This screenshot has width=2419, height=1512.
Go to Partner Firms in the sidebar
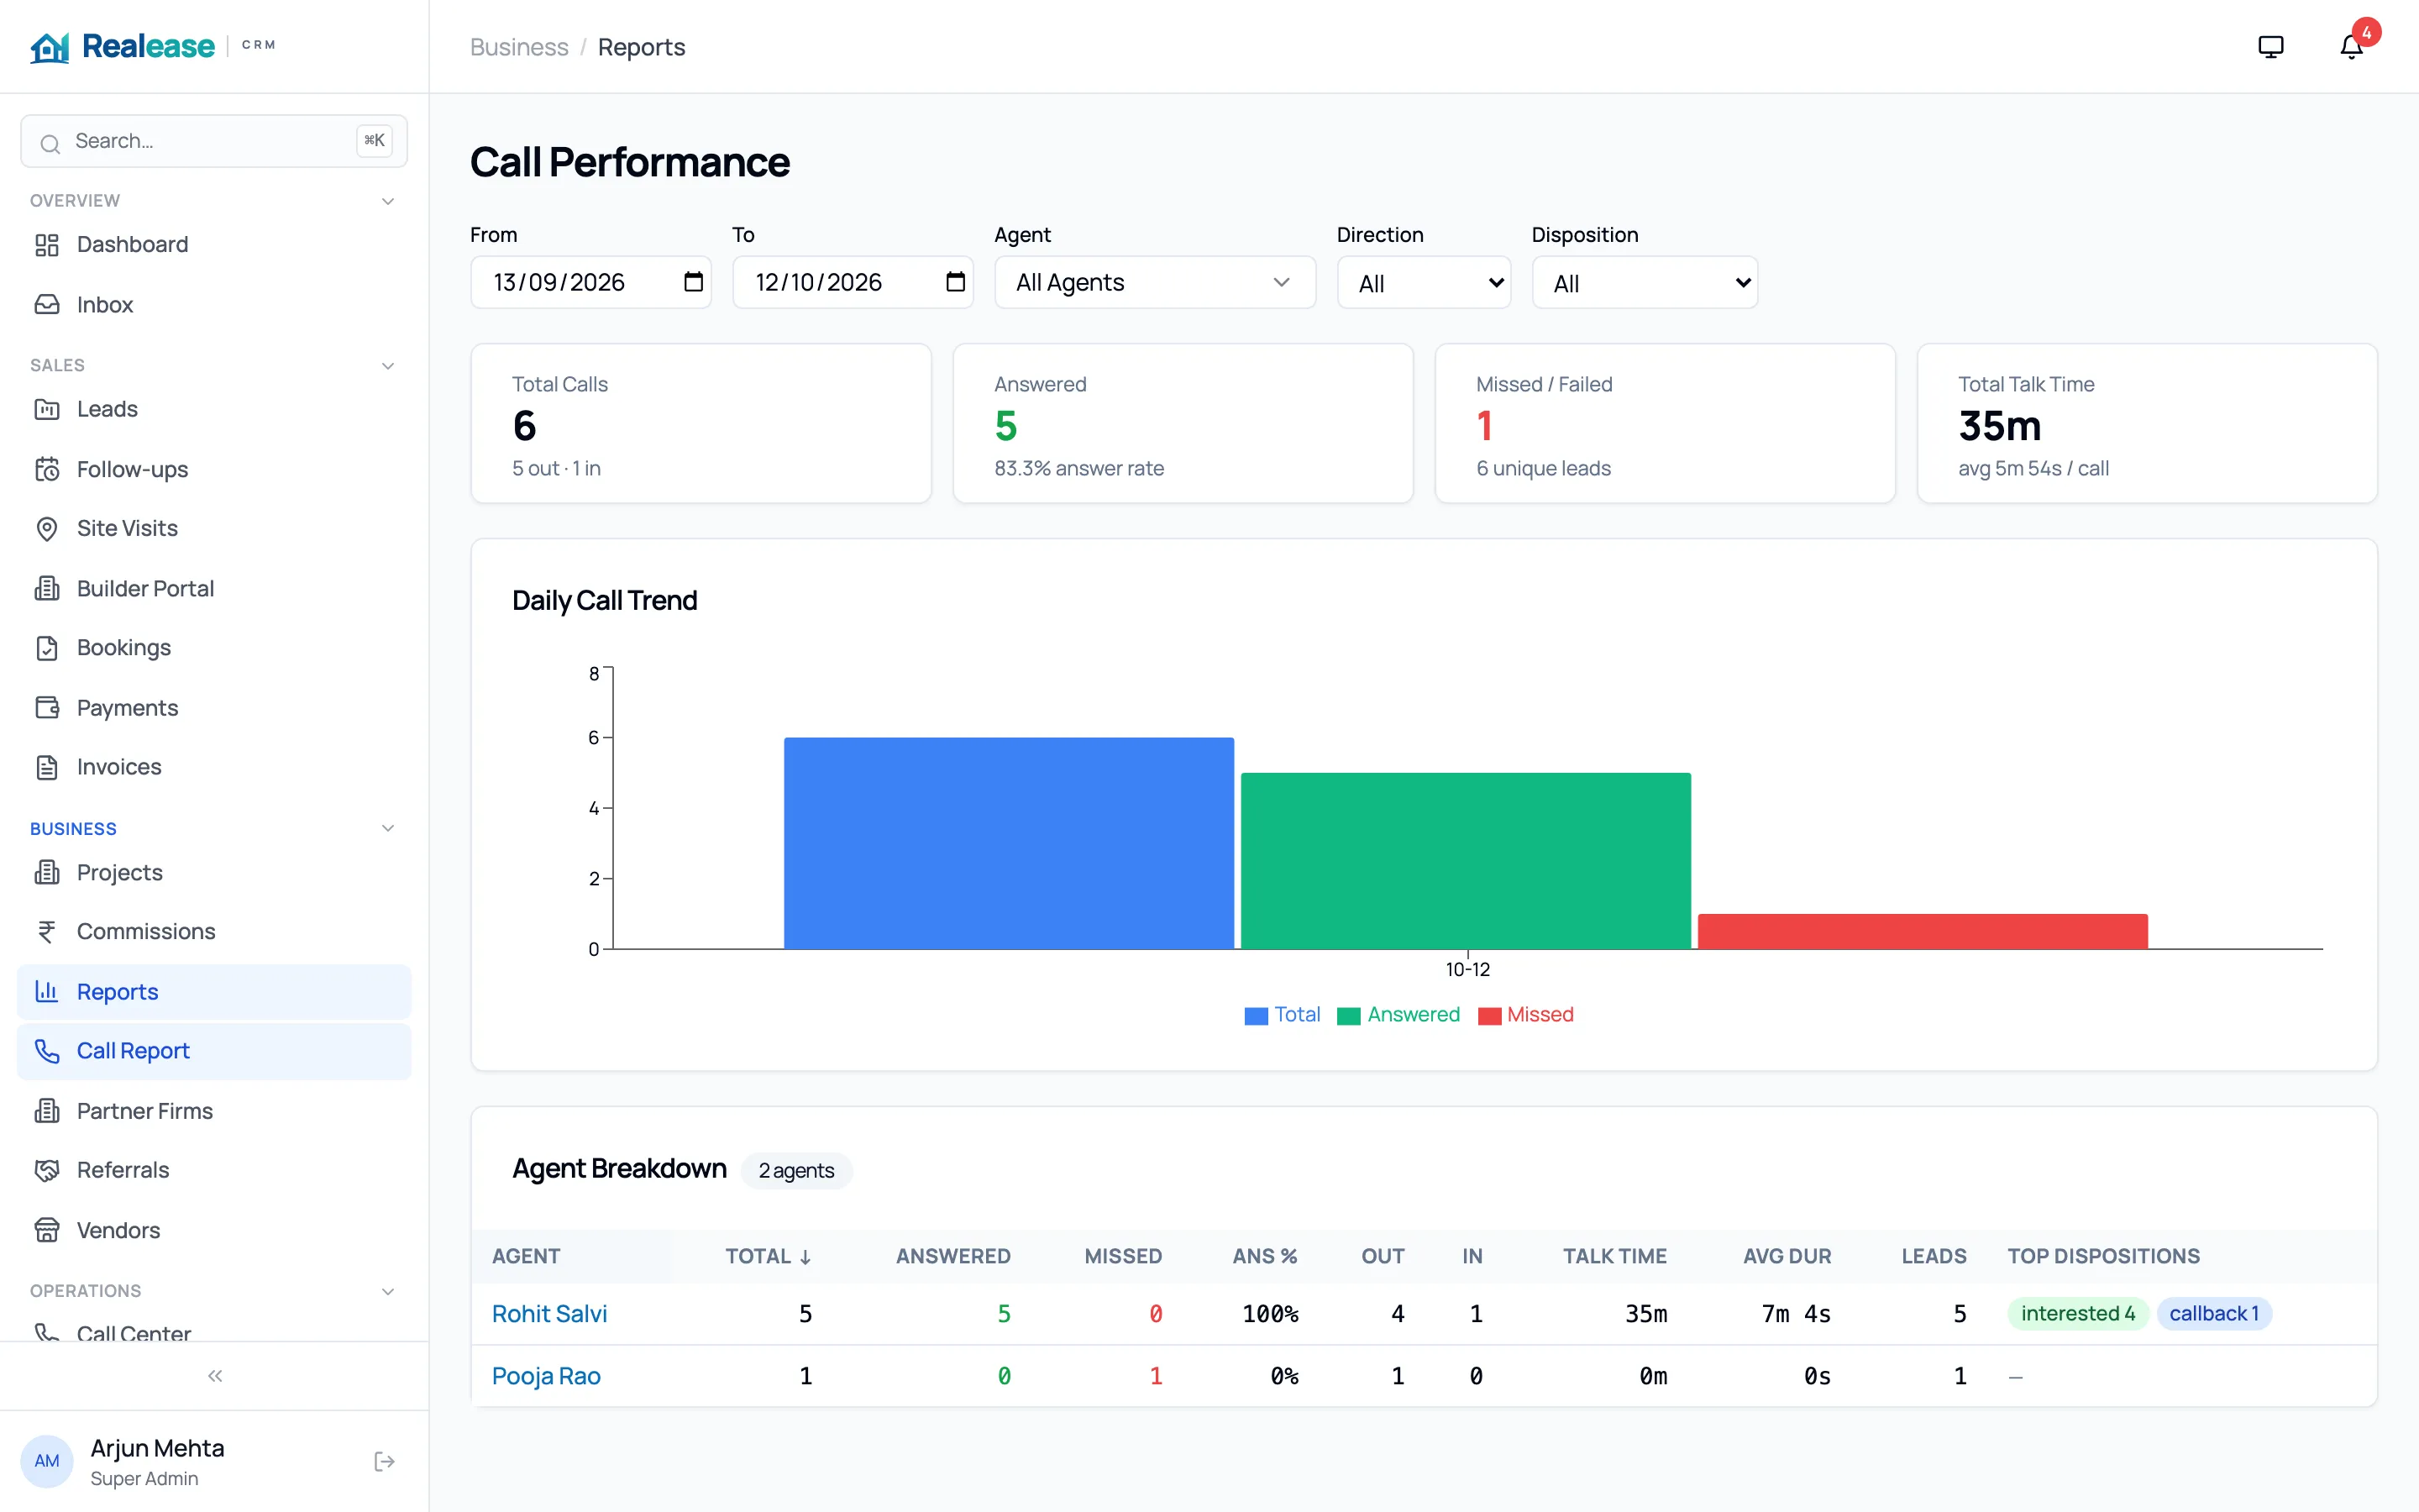point(214,1111)
